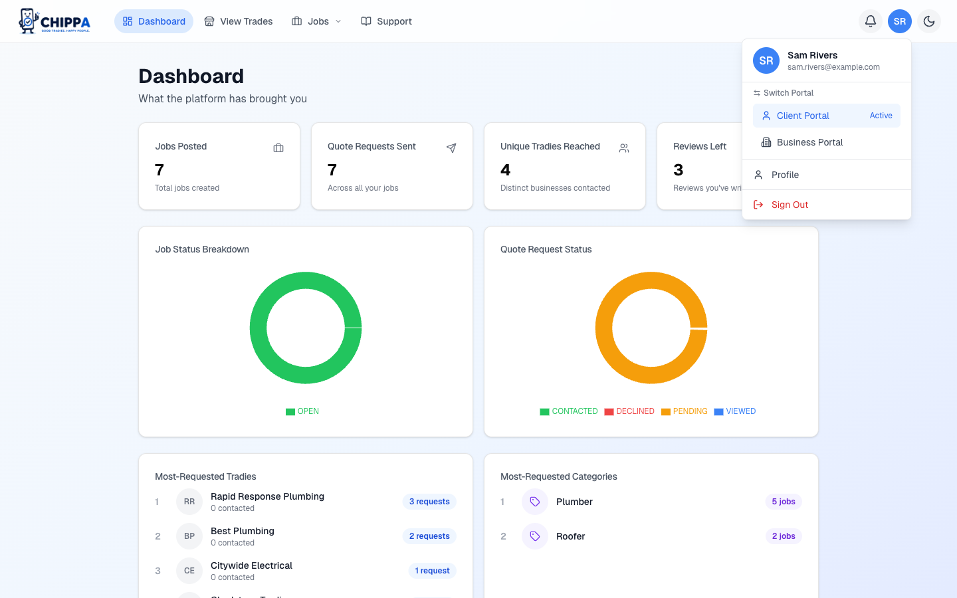
Task: Click the tag icon beside Plumber
Action: tap(535, 502)
